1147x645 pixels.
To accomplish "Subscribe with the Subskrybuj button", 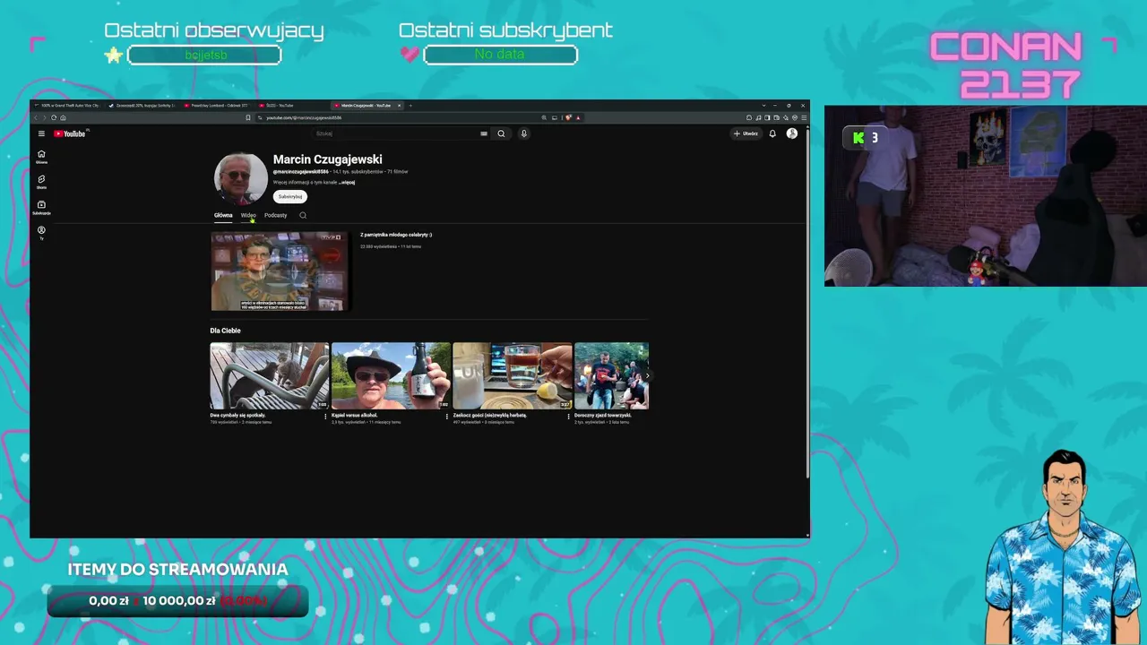I will [290, 196].
